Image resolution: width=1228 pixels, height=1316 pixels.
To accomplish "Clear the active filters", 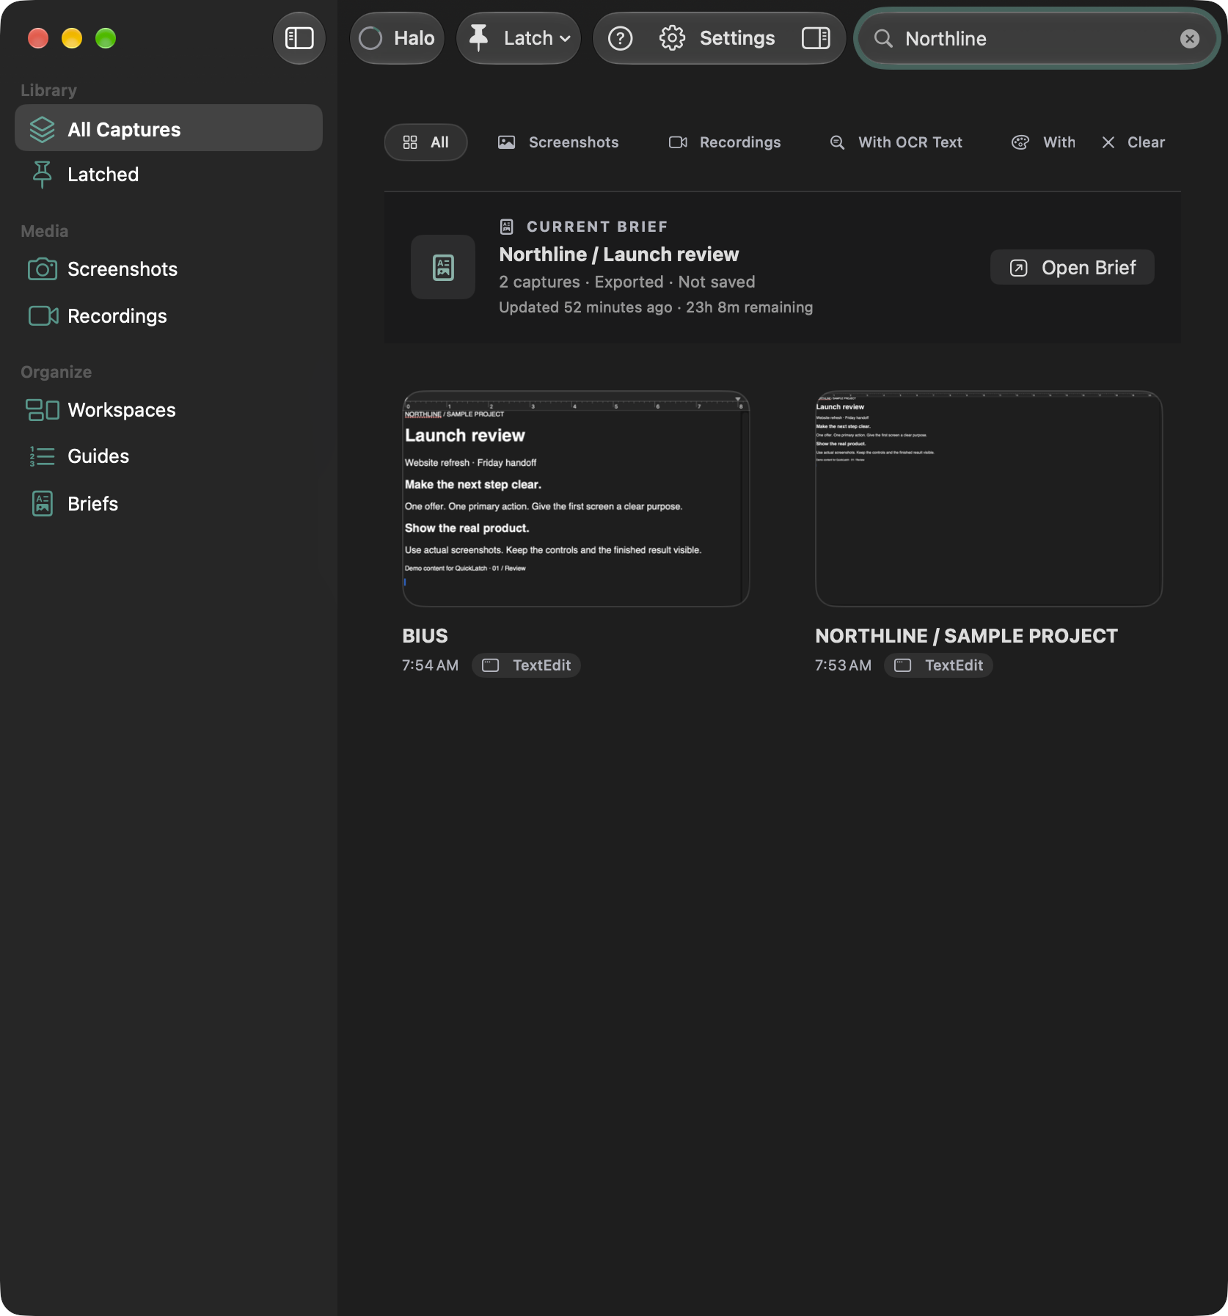I will (x=1133, y=142).
